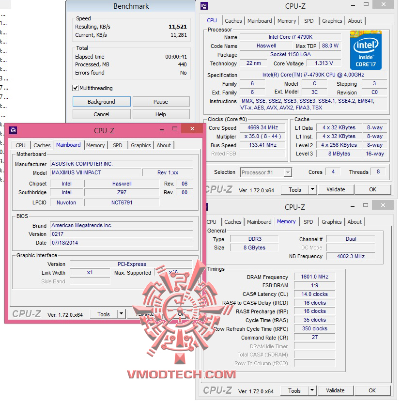Click OK in CPU tab window
This screenshot has width=401, height=403.
tap(372, 189)
